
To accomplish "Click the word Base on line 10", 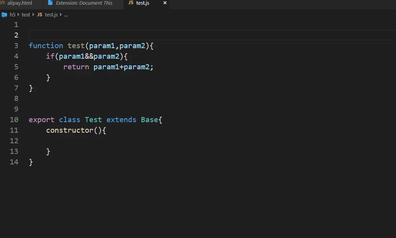I will pos(149,119).
